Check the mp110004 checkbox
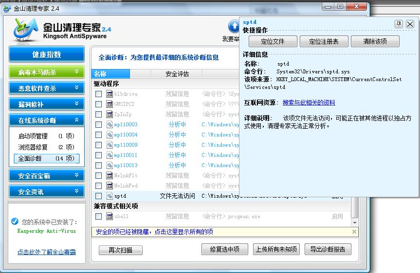This screenshot has width=420, height=273. pos(99,135)
